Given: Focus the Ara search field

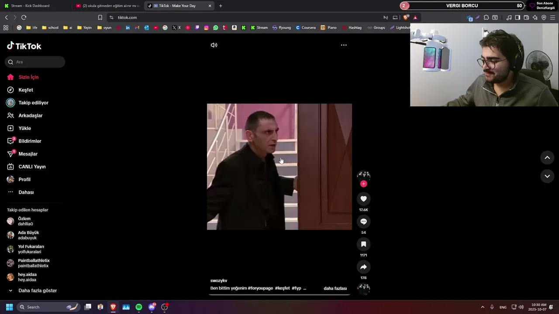Looking at the screenshot, I should point(35,62).
